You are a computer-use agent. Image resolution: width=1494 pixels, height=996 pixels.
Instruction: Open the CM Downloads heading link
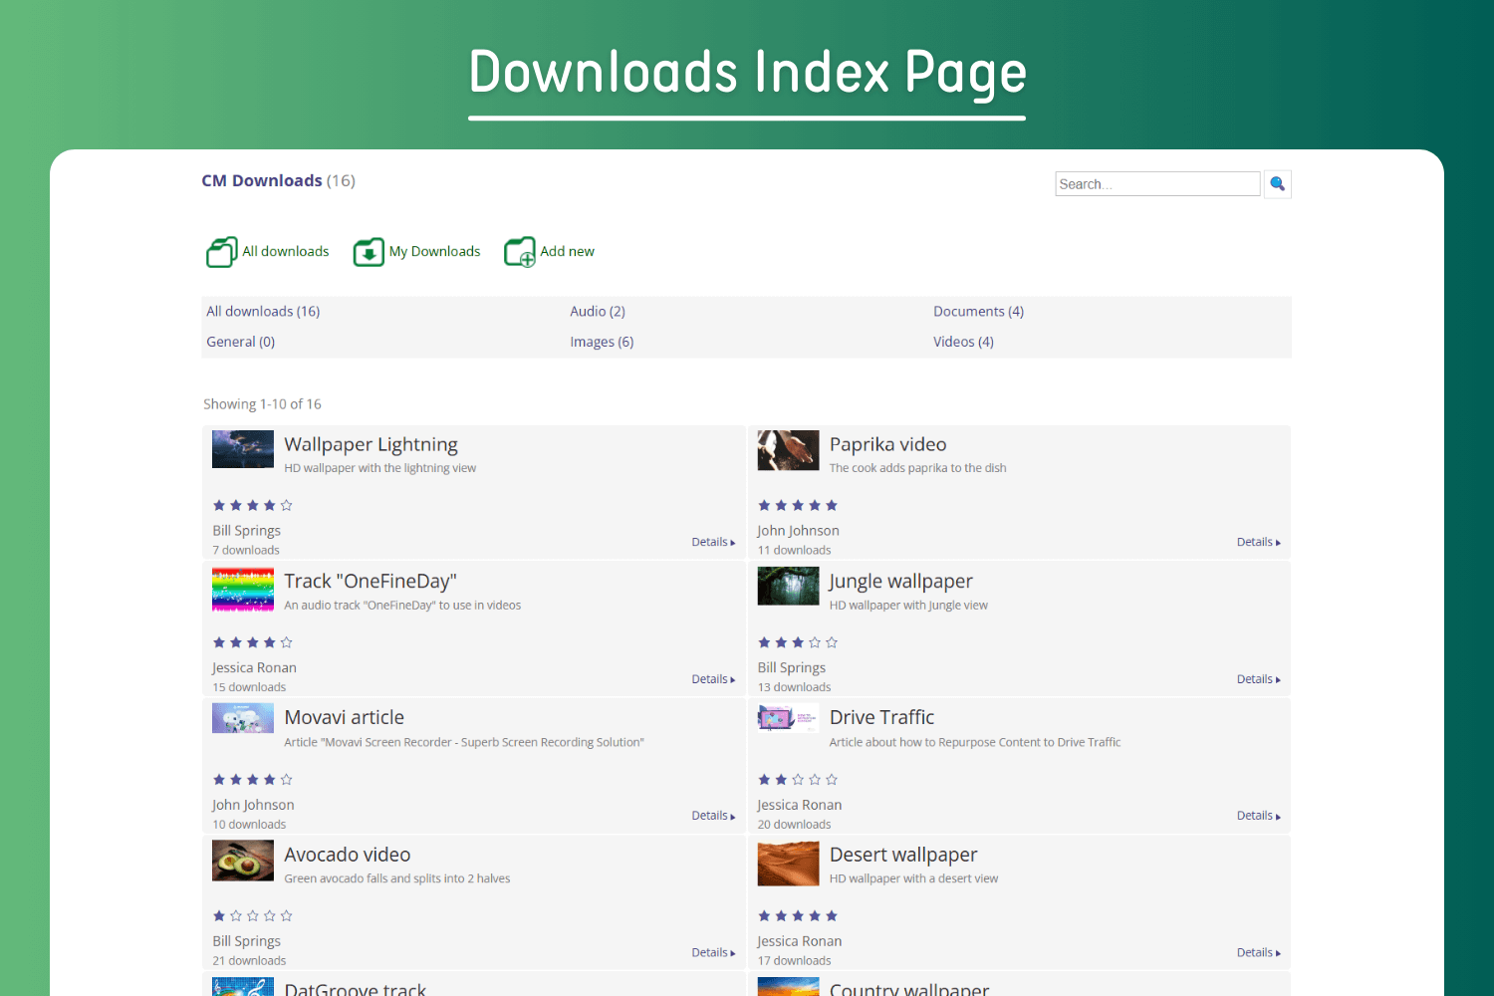click(x=262, y=180)
